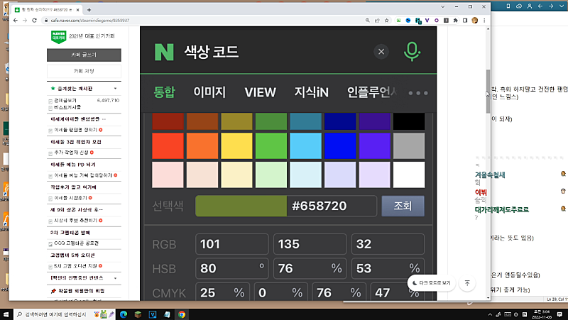The width and height of the screenshot is (568, 320).
Task: Click the scroll-to-top arrow button
Action: pyautogui.click(x=466, y=283)
